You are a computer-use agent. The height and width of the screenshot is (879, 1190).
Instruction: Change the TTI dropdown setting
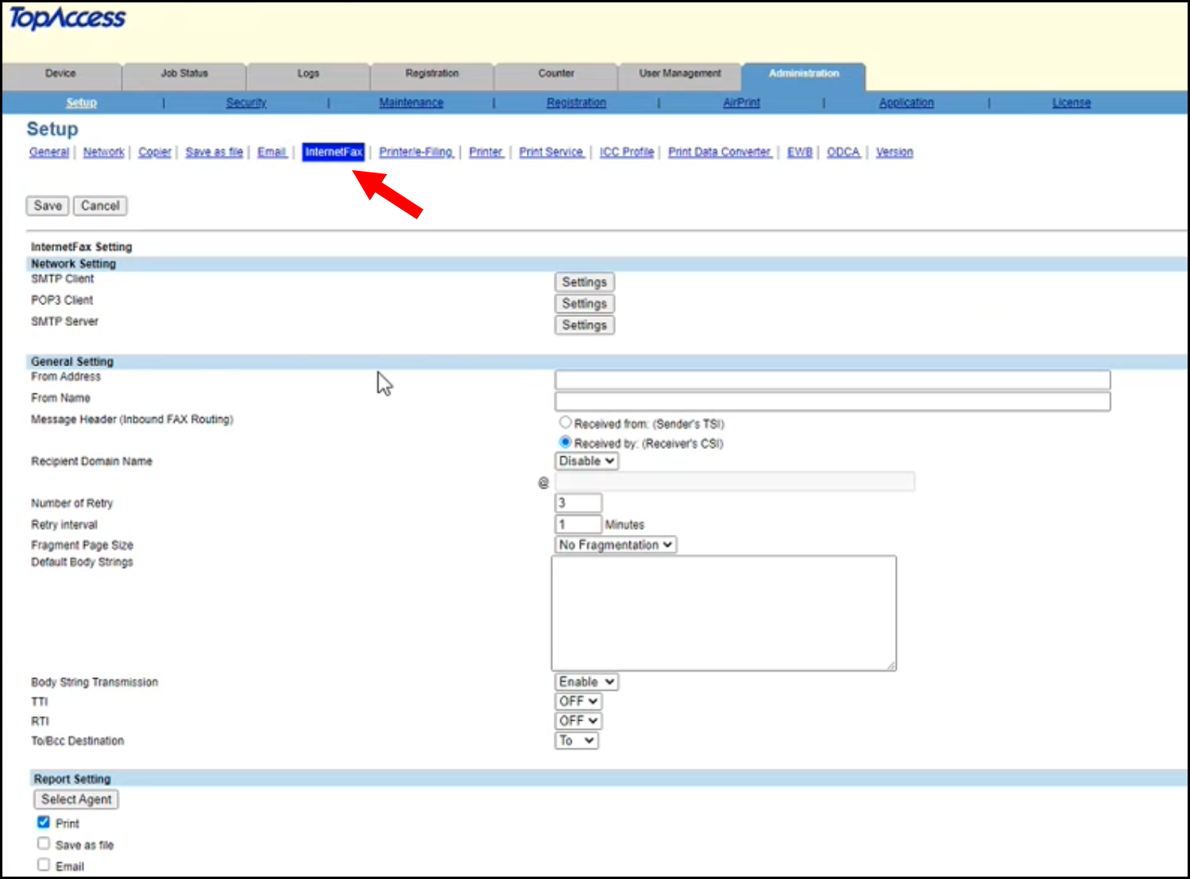[578, 701]
